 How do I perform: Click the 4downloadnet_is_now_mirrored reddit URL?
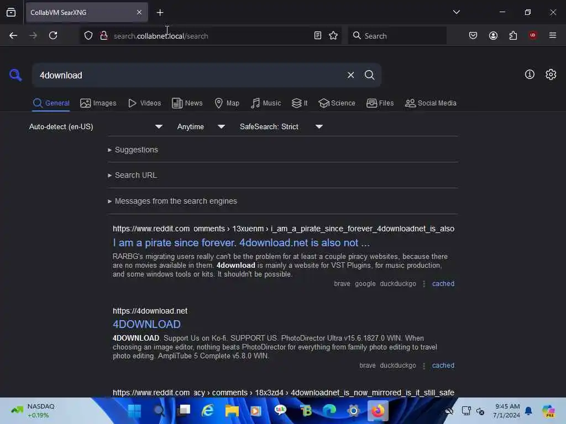[284, 393]
